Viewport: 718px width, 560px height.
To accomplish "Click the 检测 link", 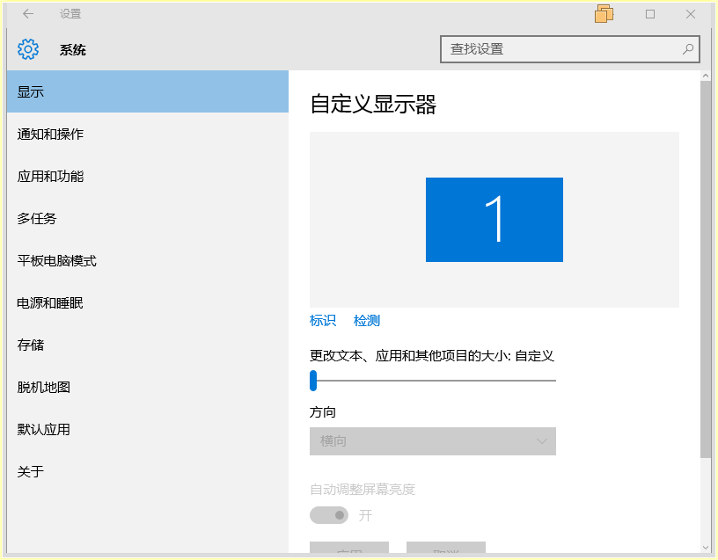I will pos(367,320).
